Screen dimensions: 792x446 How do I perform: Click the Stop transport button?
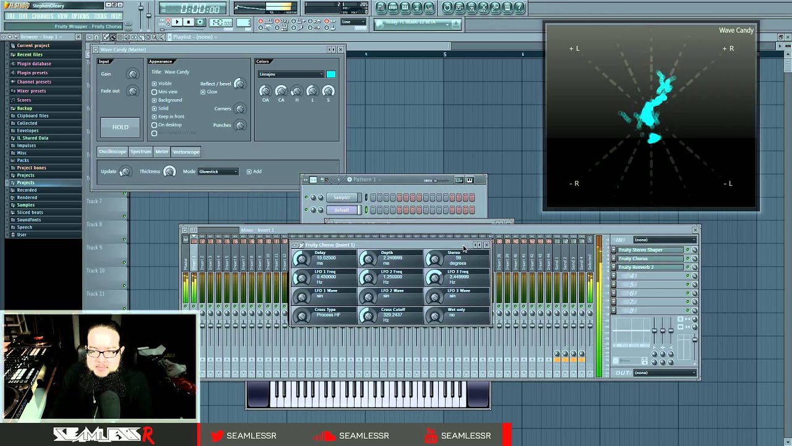coord(189,22)
